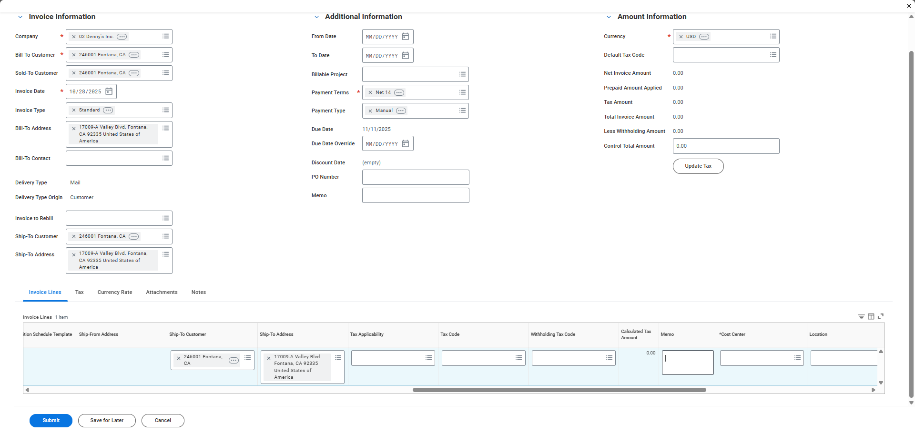Click the From Date calendar icon
The image size is (915, 434).
405,37
